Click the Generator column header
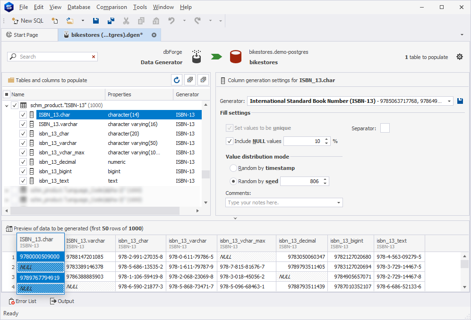 [x=188, y=94]
